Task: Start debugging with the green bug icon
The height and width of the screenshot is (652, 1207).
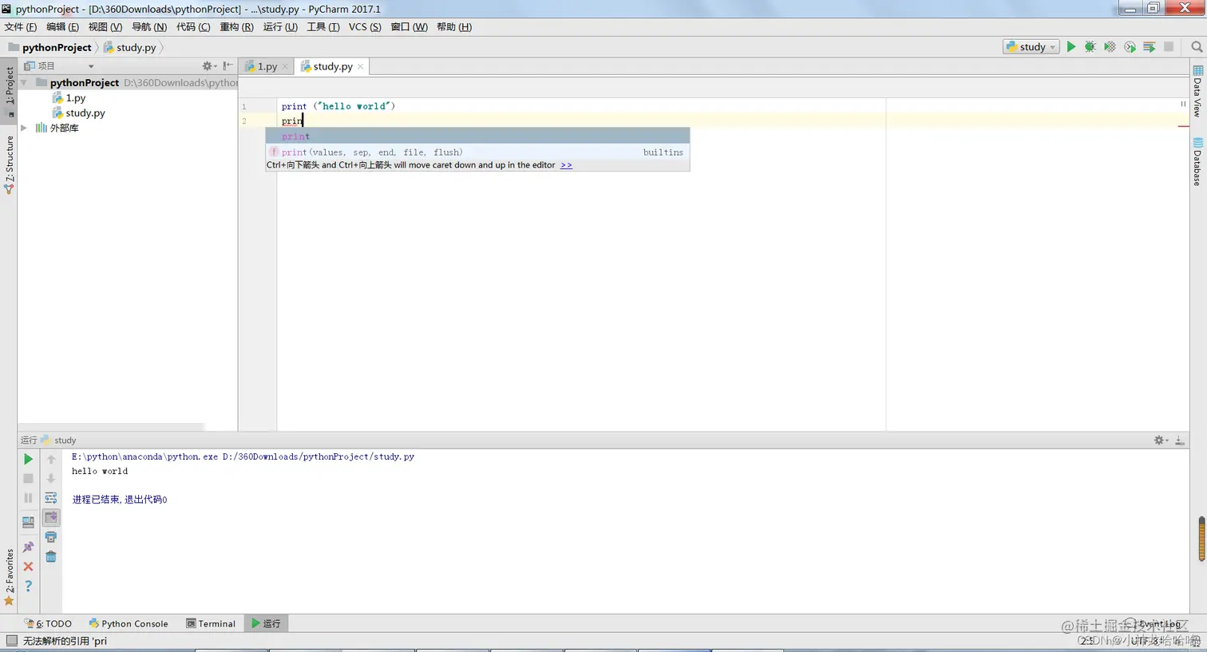Action: [1090, 47]
